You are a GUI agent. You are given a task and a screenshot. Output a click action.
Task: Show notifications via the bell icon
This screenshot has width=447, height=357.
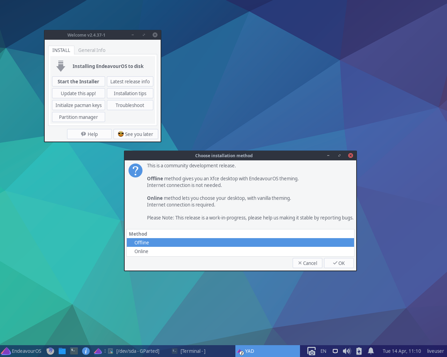coord(371,351)
